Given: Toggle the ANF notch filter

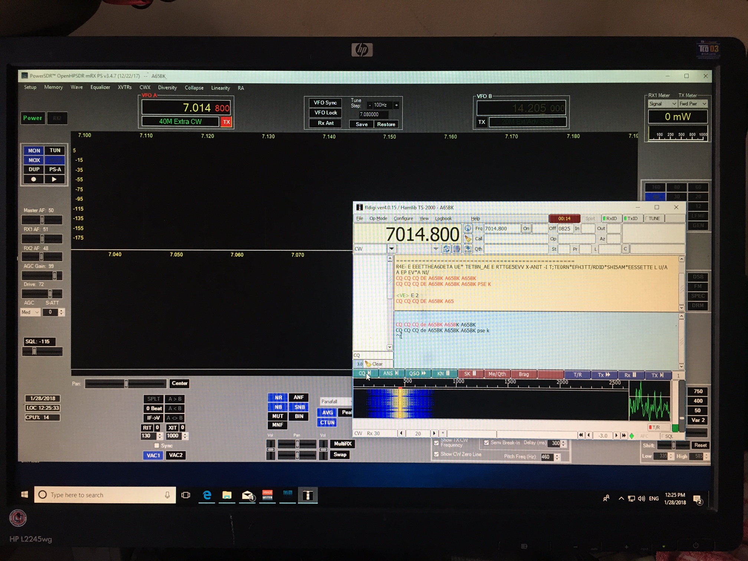Looking at the screenshot, I should click(x=299, y=397).
